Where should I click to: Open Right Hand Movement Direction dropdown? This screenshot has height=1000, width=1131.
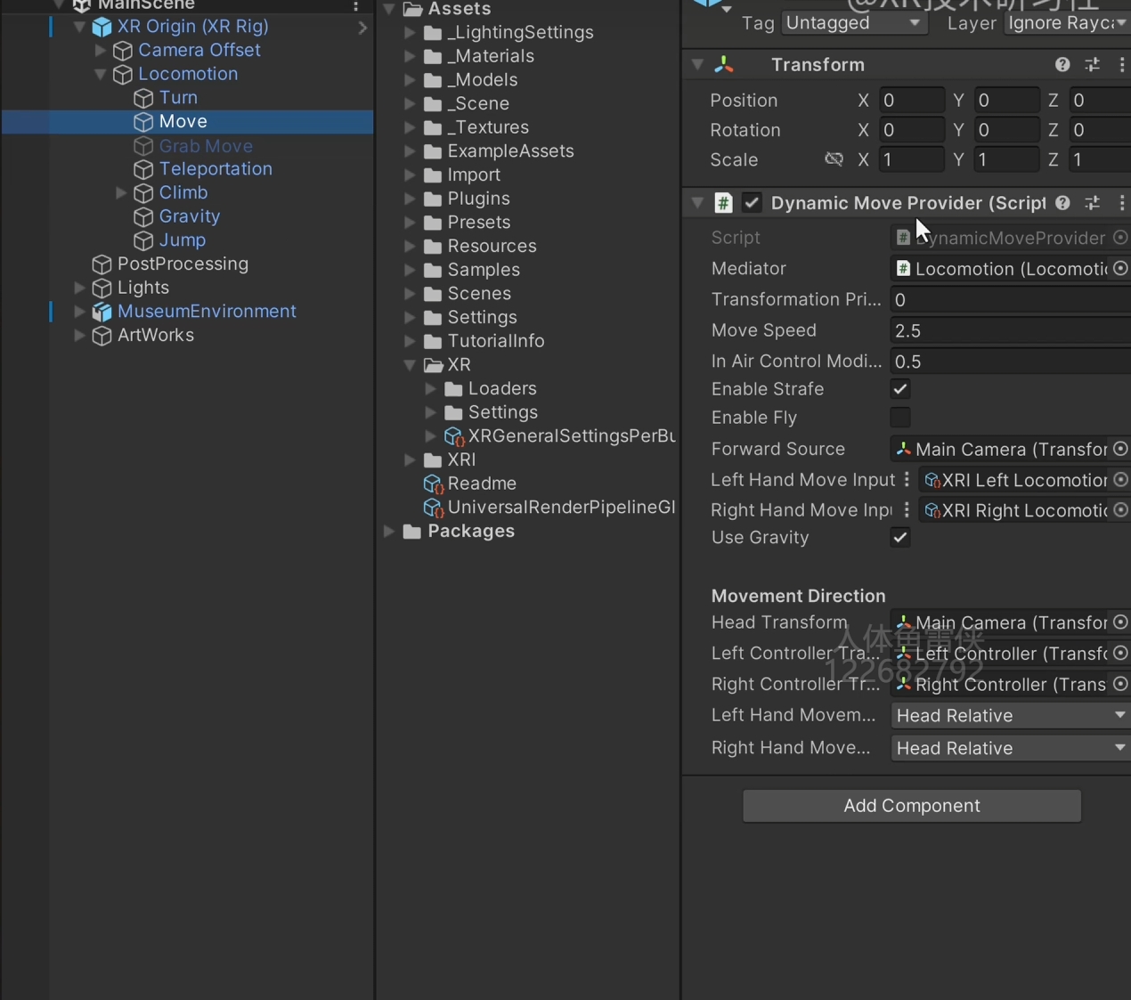(x=1011, y=748)
